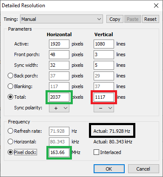This screenshot has width=163, height=177.
Task: Click the disabled Horizontal Back porch field
Action: 59,76
